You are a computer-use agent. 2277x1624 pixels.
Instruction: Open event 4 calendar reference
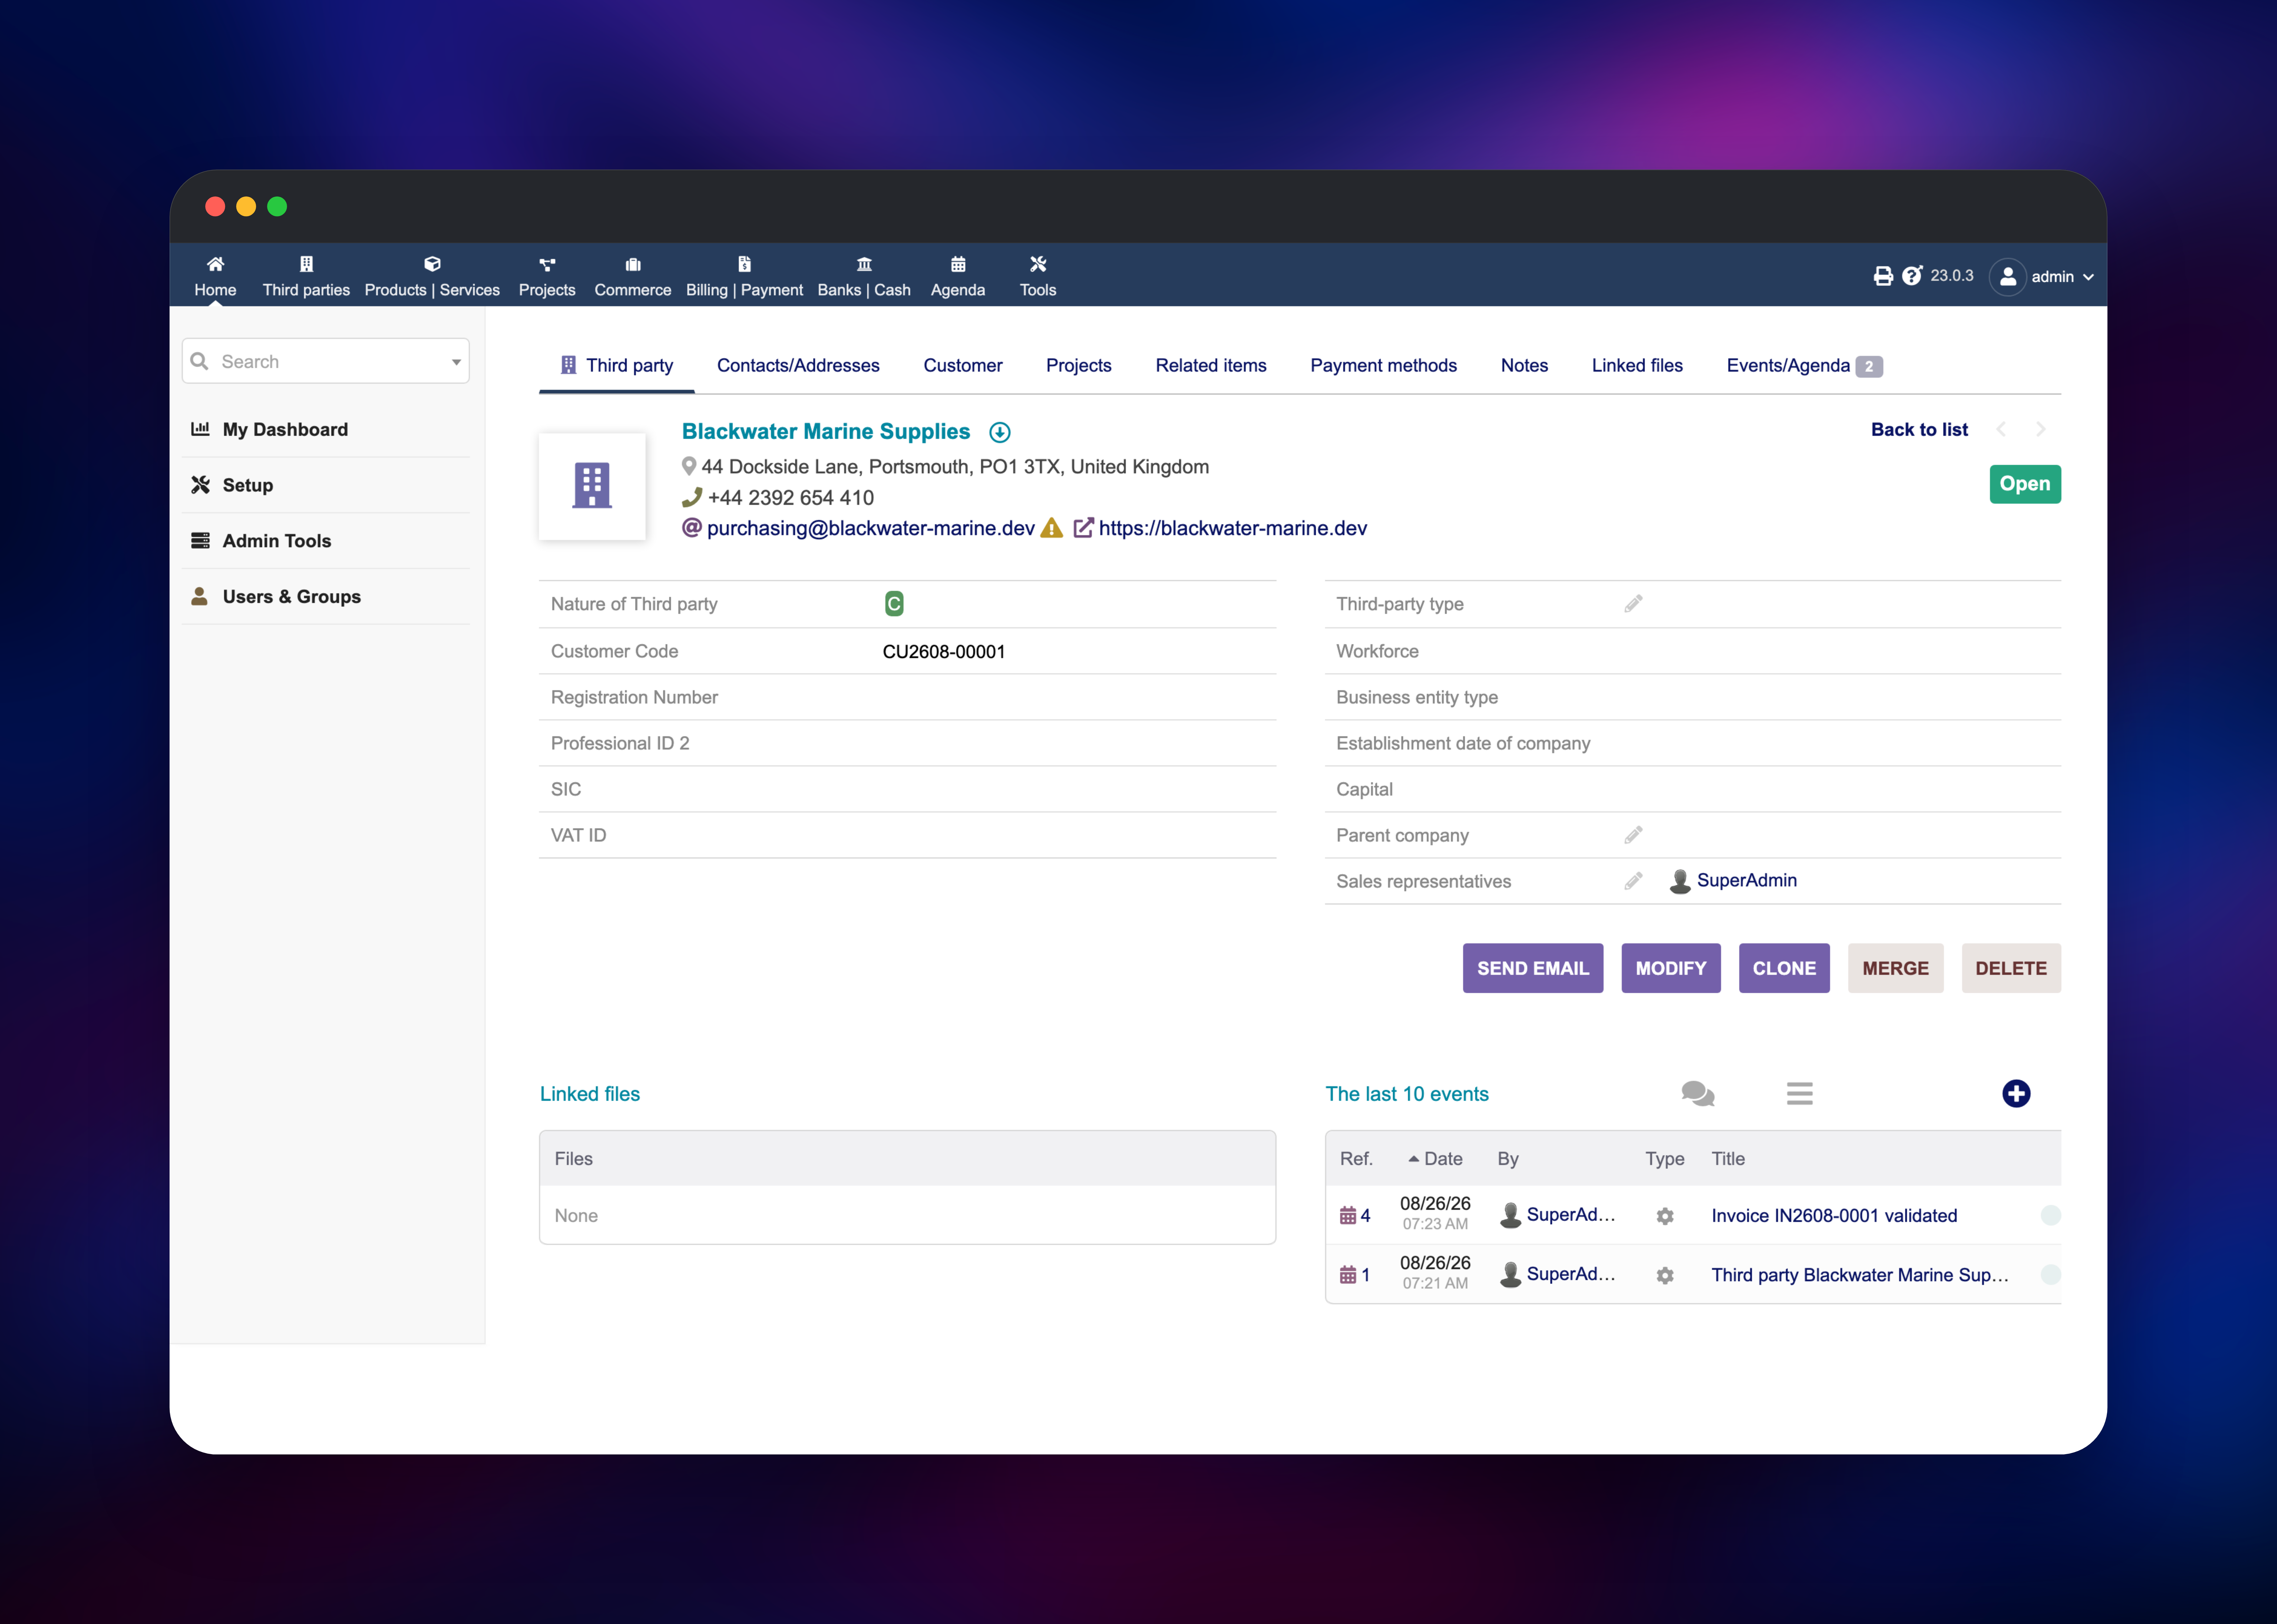(1355, 1216)
